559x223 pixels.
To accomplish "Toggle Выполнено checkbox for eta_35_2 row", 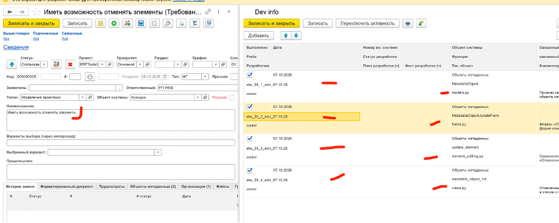I will (x=250, y=107).
